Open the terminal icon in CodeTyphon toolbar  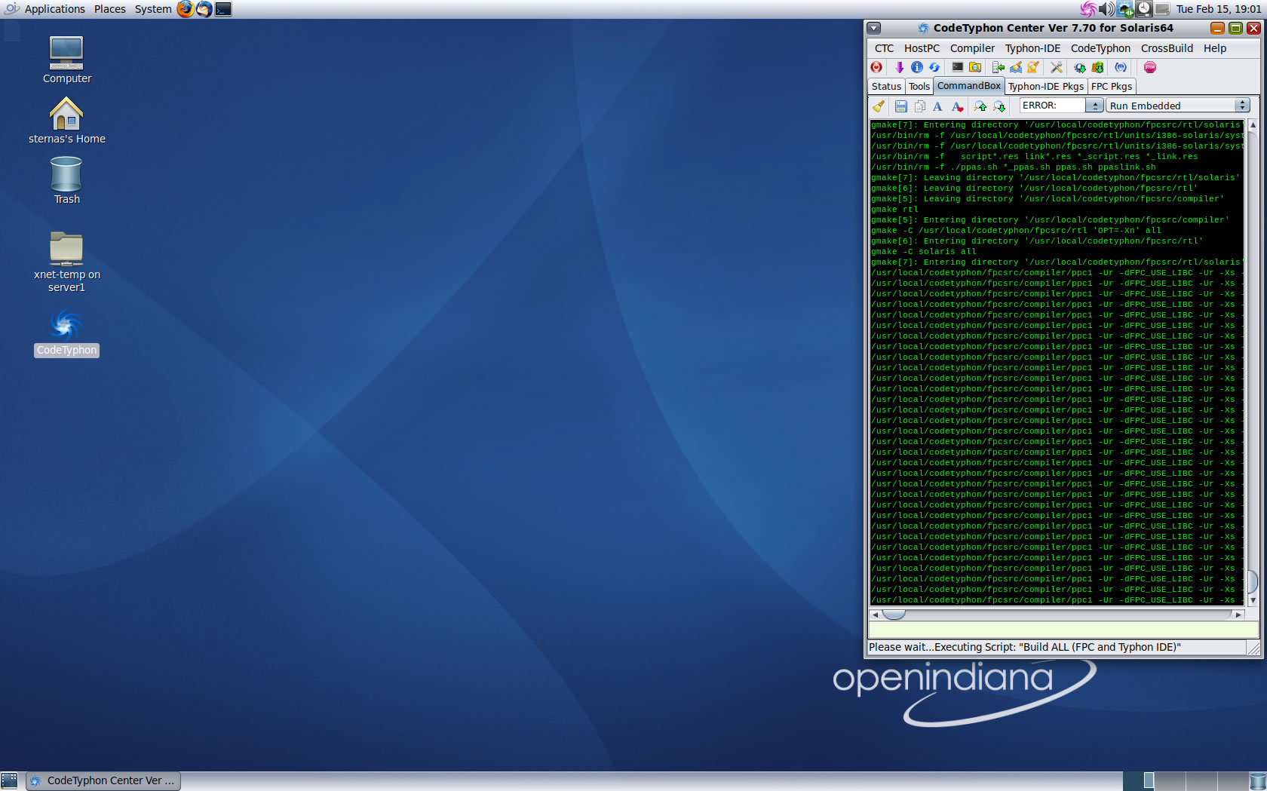tap(958, 67)
